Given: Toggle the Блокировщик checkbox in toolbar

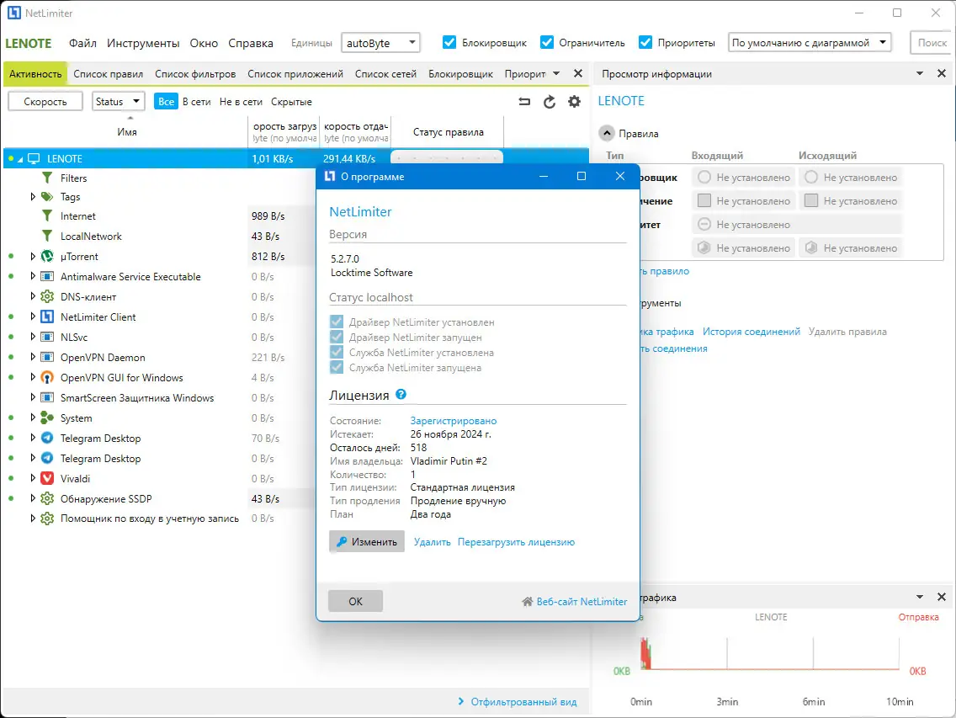Looking at the screenshot, I should 449,42.
